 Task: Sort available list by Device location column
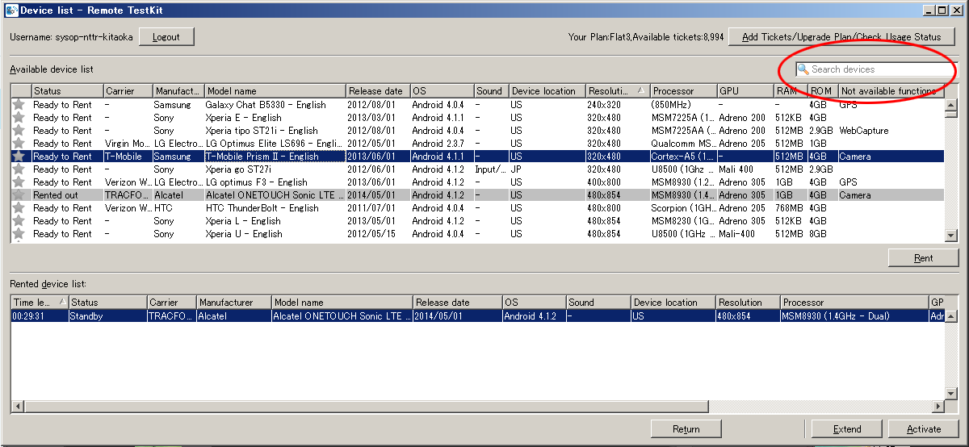click(x=547, y=91)
